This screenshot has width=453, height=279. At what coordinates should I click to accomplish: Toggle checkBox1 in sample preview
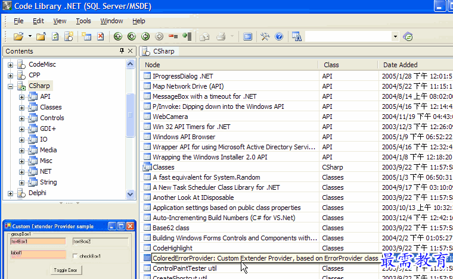coord(75,256)
